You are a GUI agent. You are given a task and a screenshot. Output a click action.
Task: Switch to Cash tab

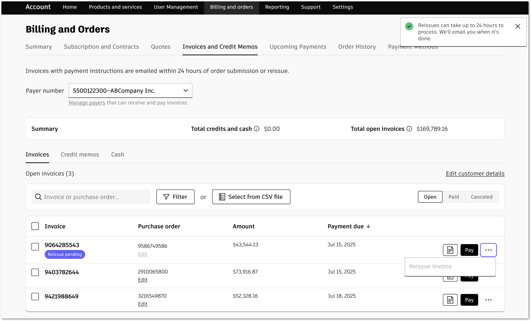coord(118,154)
